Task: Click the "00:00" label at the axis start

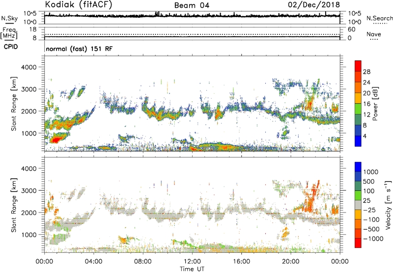Action: (44, 262)
